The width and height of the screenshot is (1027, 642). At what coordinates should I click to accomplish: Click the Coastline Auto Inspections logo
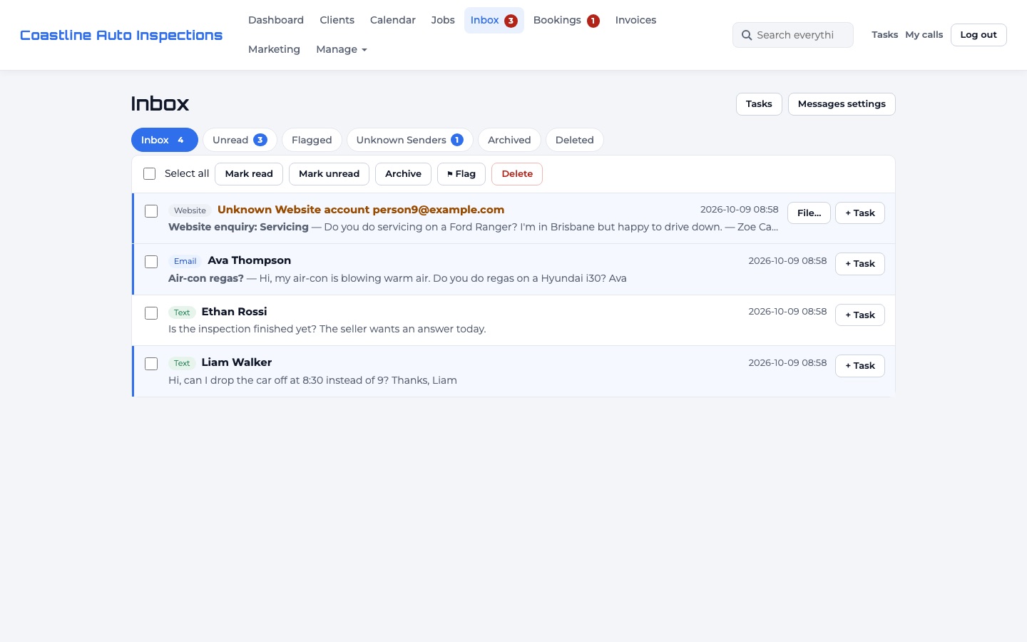[x=121, y=35]
